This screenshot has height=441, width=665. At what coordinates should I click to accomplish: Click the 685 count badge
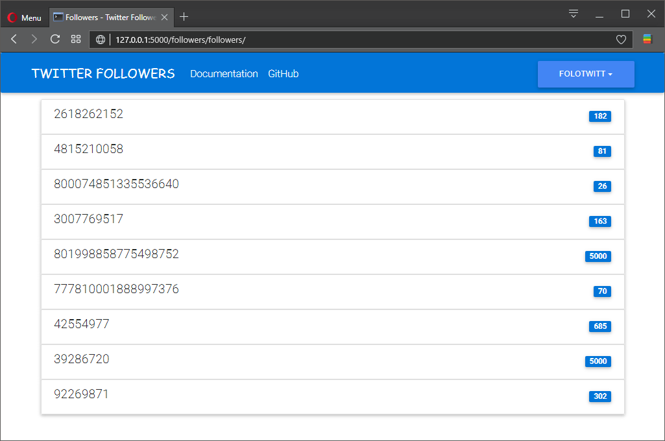tap(600, 326)
